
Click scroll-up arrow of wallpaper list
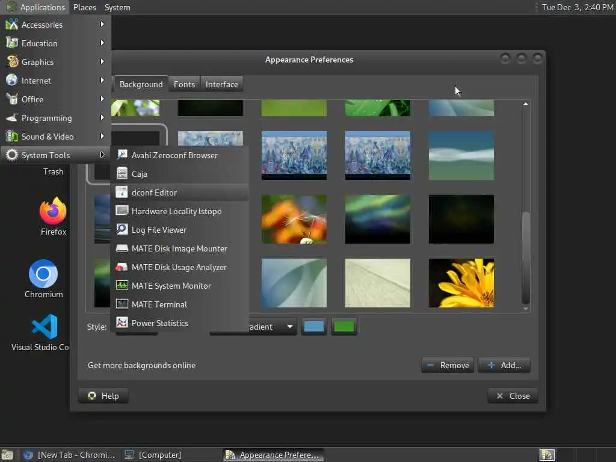[x=526, y=104]
